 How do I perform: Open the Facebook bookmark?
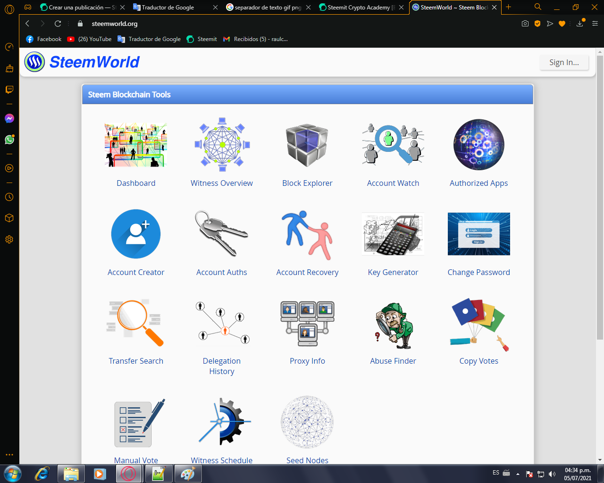(44, 39)
